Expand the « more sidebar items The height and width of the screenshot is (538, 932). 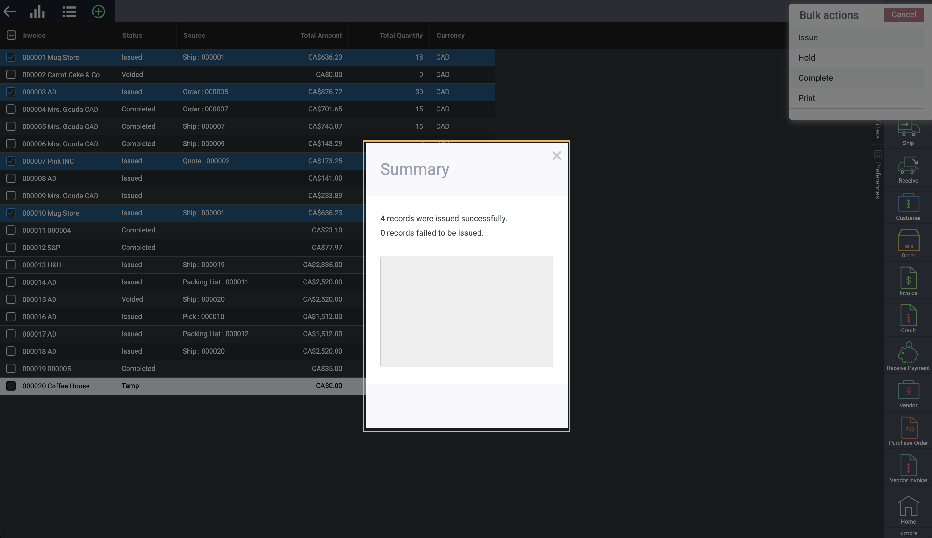(x=908, y=533)
